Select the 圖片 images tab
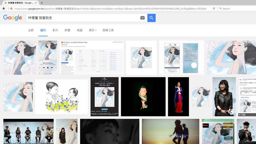Screen dimensions: 256x144 coord(43,30)
